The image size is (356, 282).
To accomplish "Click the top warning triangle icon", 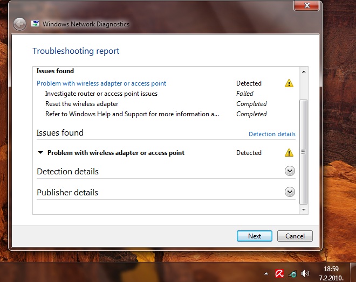I will 289,83.
